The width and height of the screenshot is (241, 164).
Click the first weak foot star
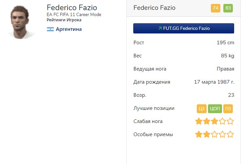pos(199,121)
